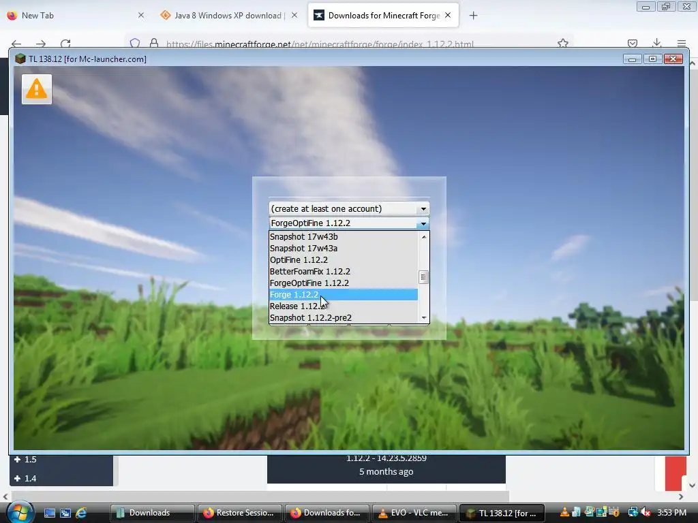
Task: Click the Save to Pocket icon
Action: pos(632,43)
